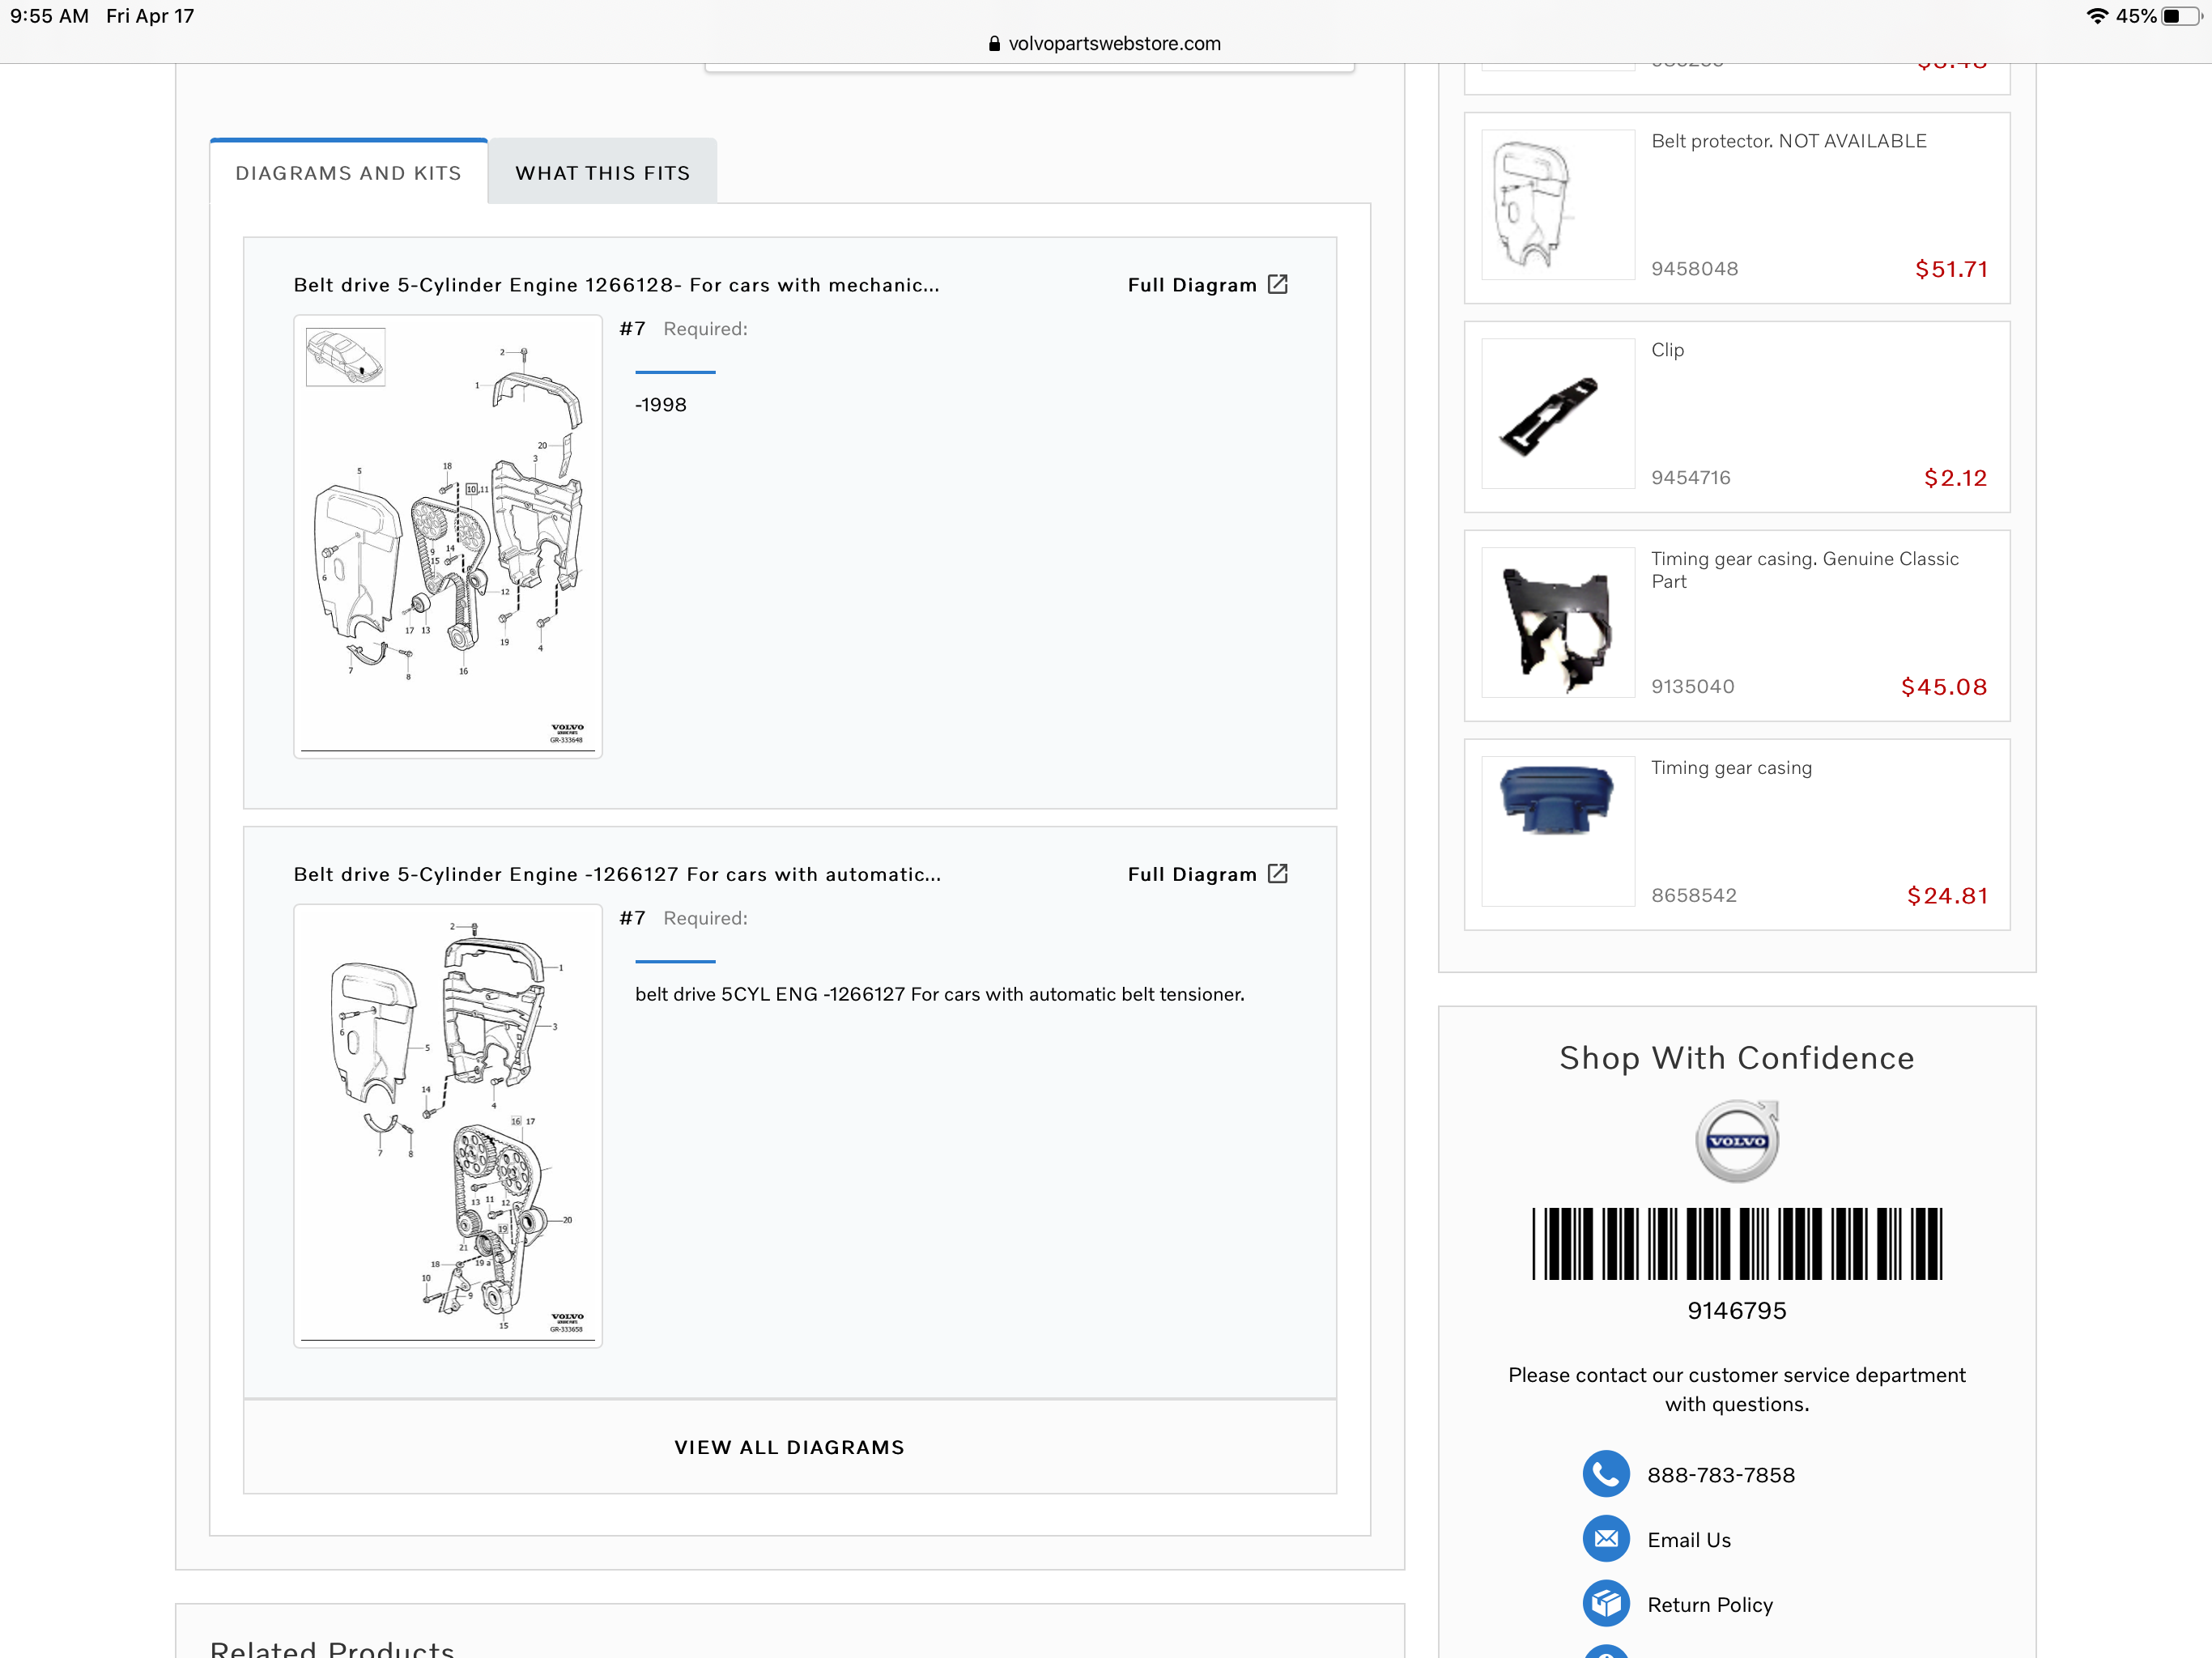Open the first belt drive diagram thumbnail
Screen dimensions: 2212x1658
pos(447,536)
